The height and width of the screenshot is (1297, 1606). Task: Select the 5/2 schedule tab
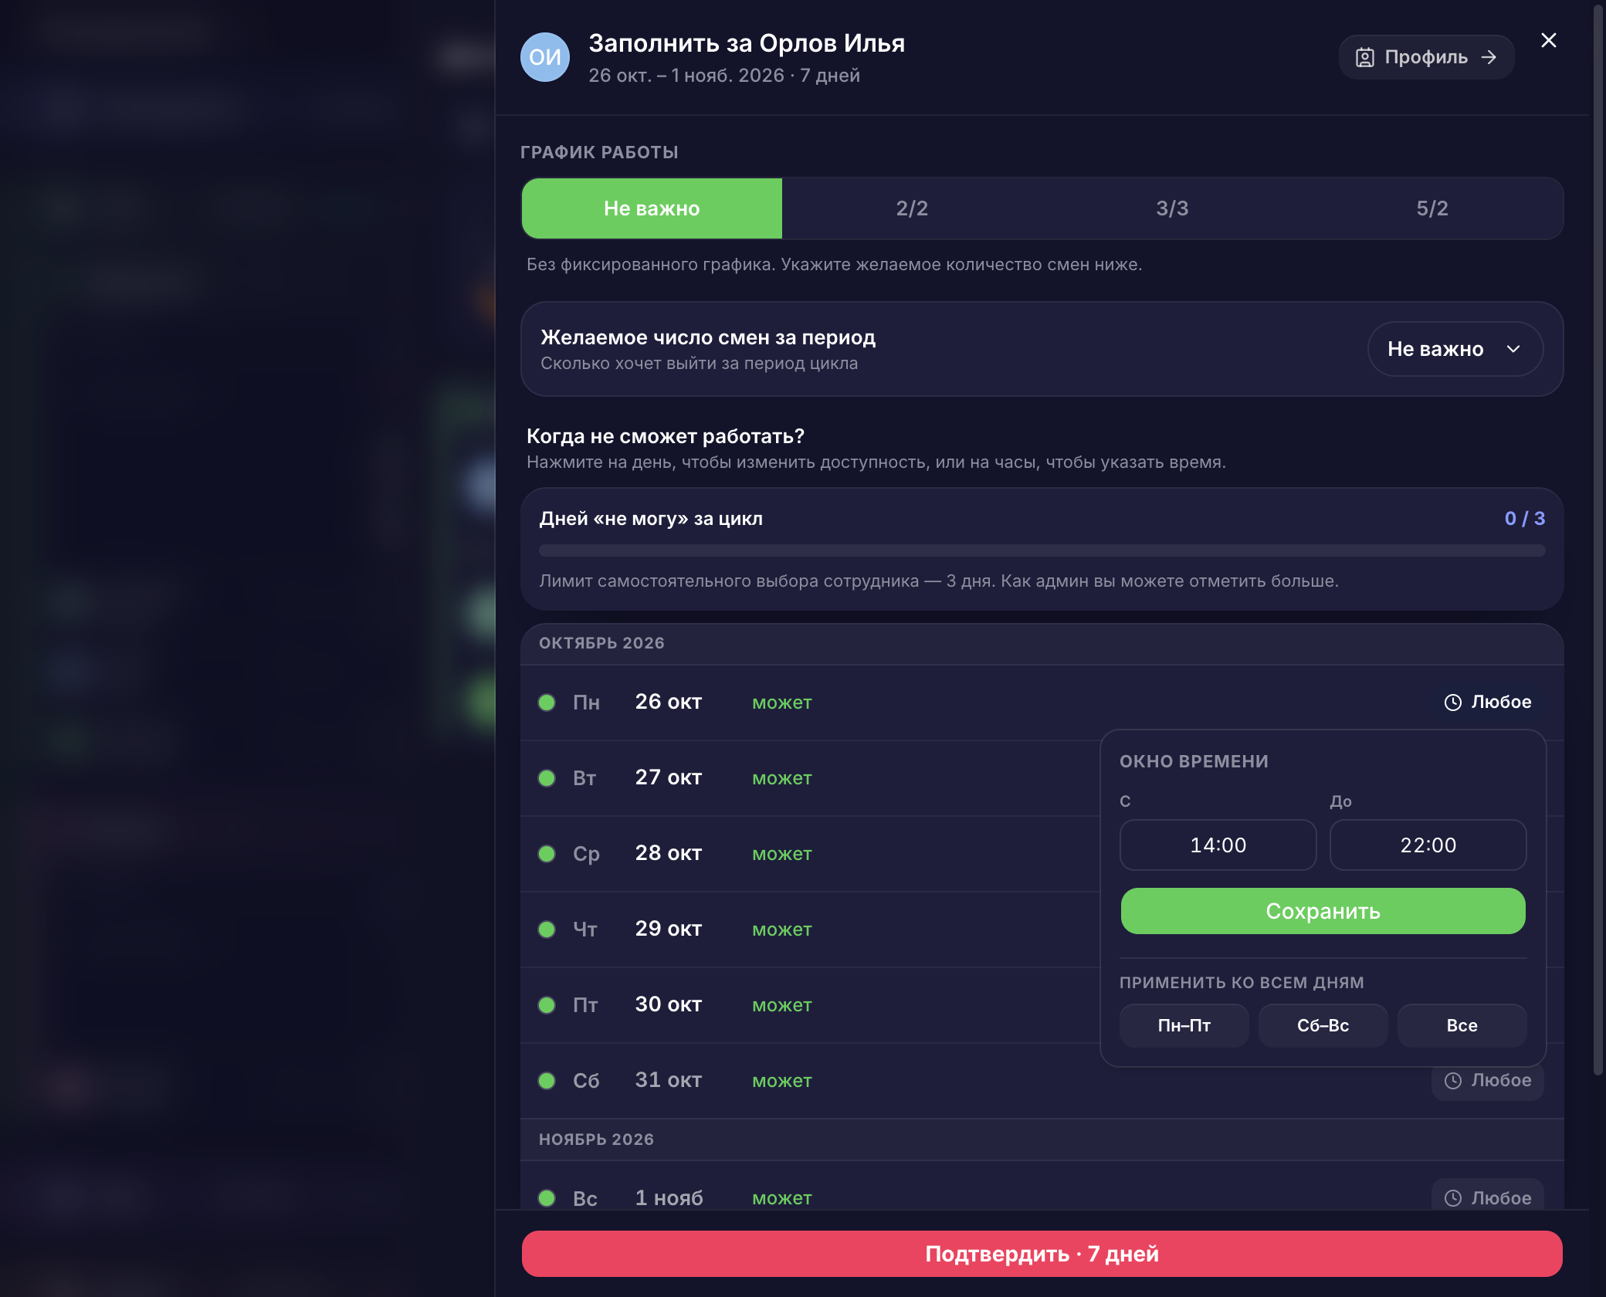pos(1432,208)
